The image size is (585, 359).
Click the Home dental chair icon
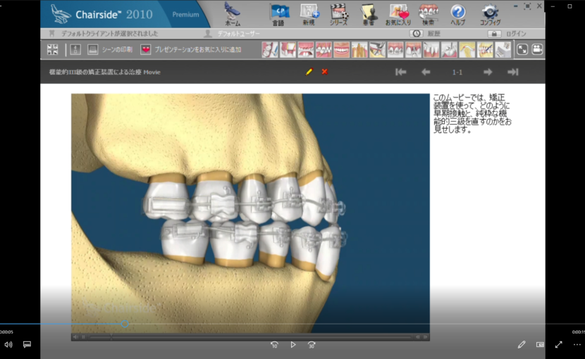tap(232, 13)
